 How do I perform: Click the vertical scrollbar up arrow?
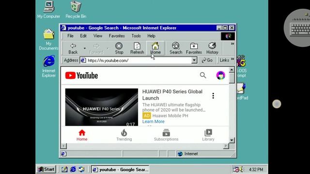pos(232,70)
